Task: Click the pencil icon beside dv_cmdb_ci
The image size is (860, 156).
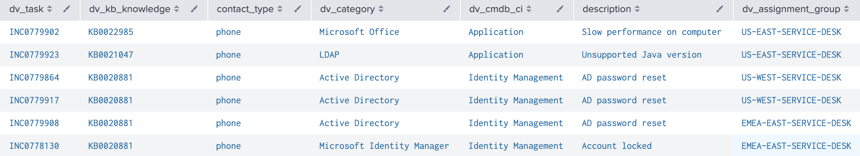Action: point(560,9)
